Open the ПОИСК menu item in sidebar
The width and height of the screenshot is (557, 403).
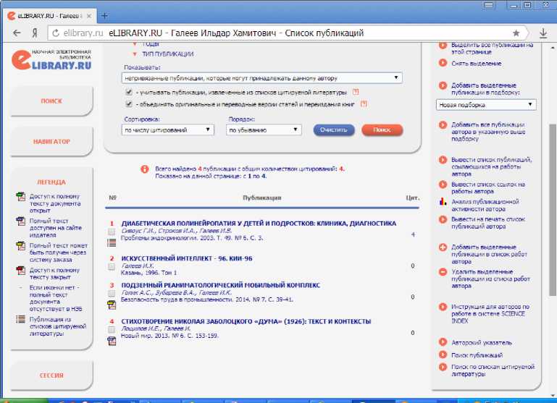[51, 102]
